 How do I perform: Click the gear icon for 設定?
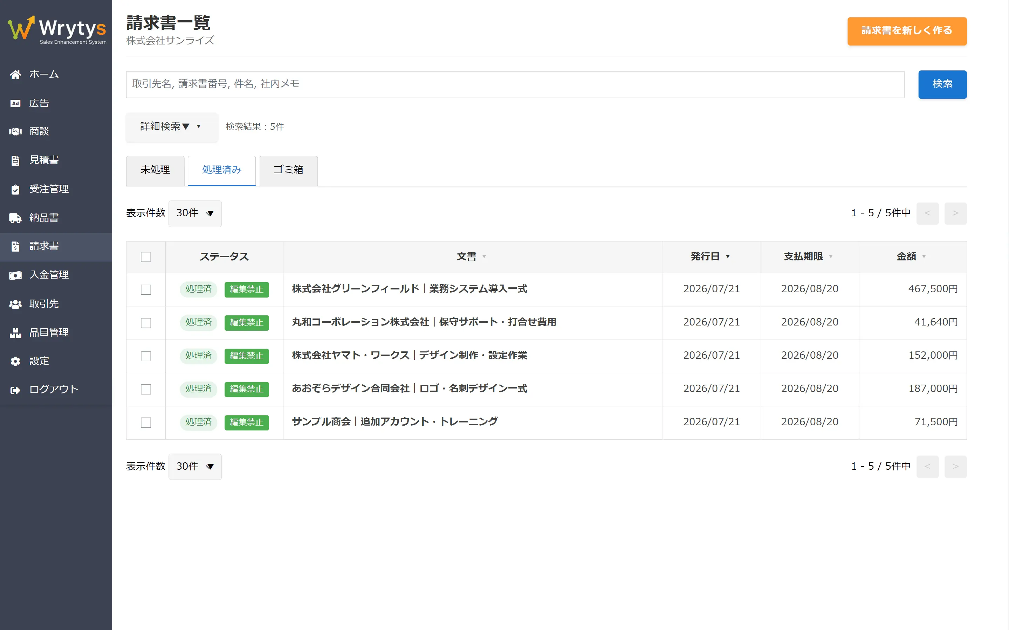(15, 361)
